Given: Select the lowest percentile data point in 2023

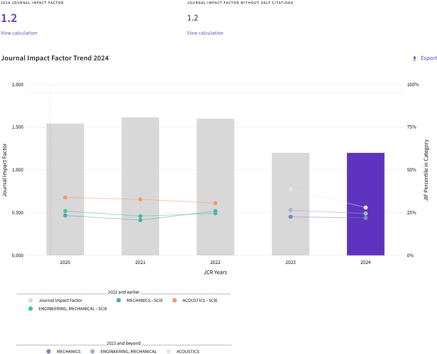Looking at the screenshot, I should click(x=290, y=217).
